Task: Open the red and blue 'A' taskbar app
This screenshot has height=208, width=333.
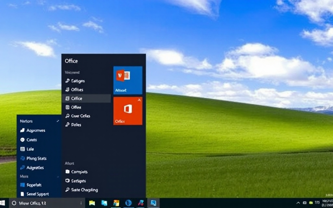Action: (141, 203)
